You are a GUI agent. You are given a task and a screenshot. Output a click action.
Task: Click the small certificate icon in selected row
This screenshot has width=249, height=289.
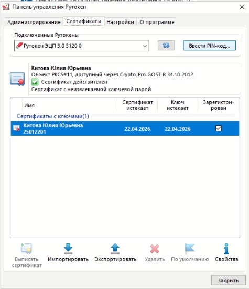point(16,128)
